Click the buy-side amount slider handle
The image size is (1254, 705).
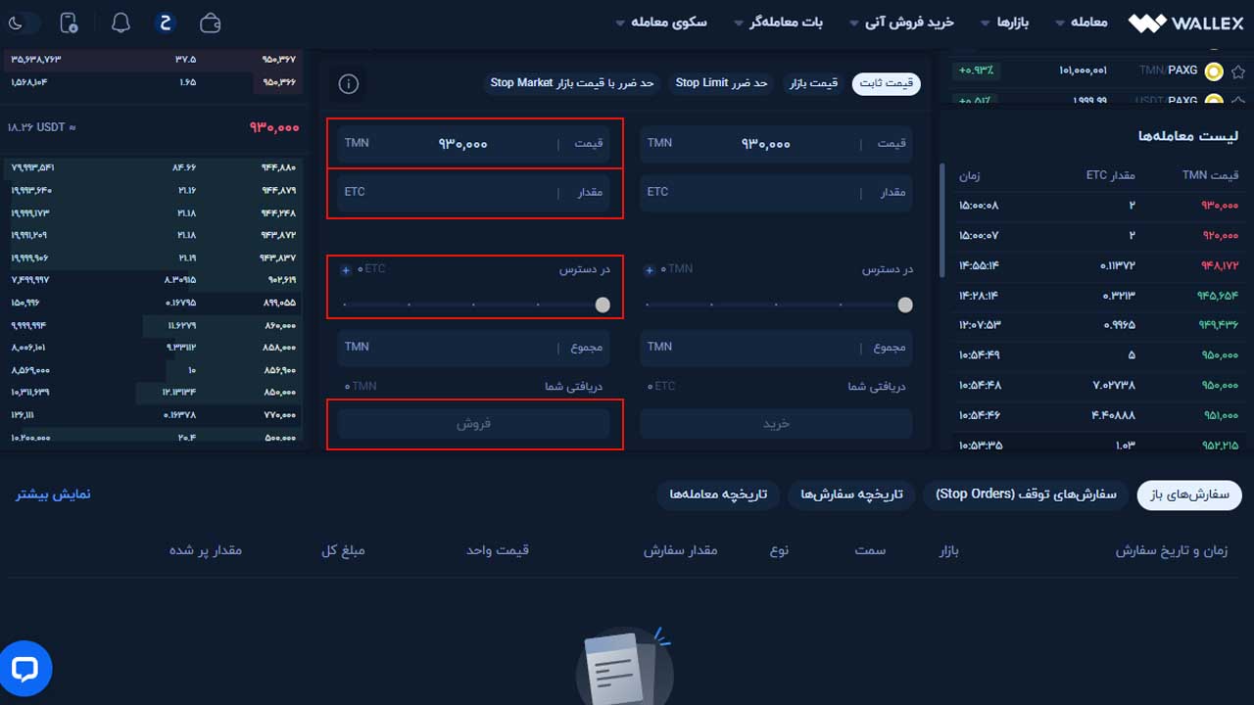[905, 305]
